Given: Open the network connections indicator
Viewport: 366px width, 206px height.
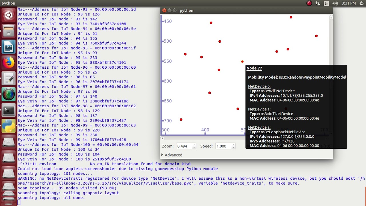Looking at the screenshot, I should click(x=318, y=3).
